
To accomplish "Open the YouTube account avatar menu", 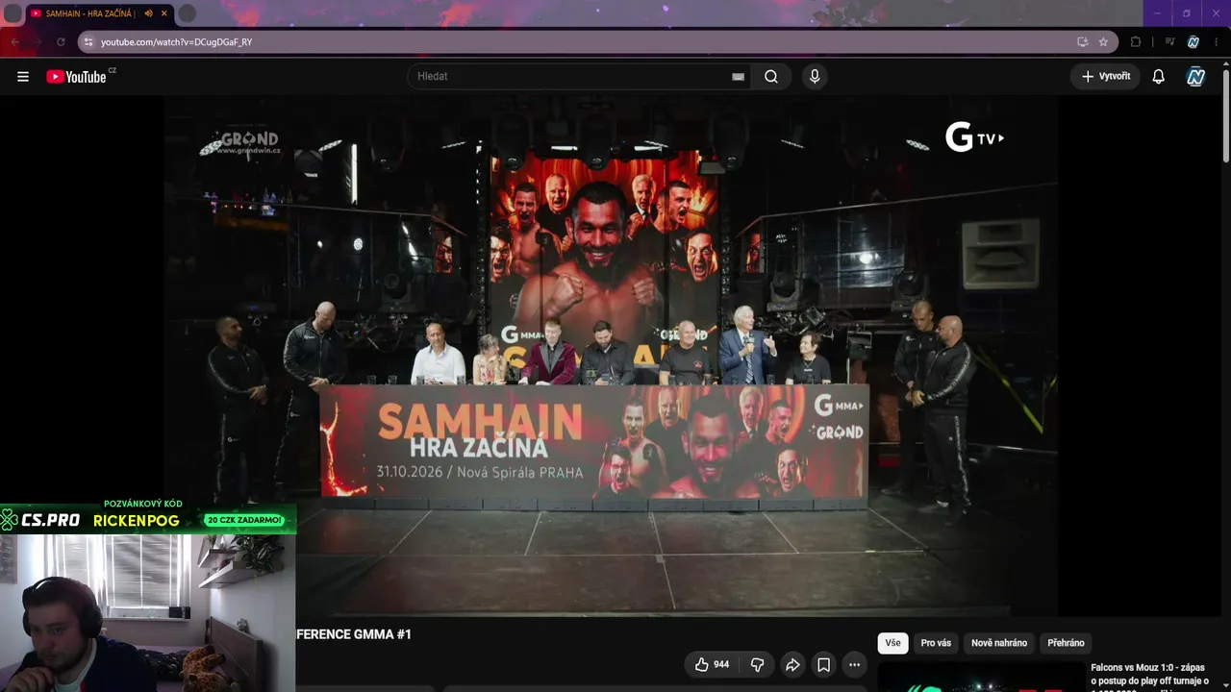I will [1195, 77].
